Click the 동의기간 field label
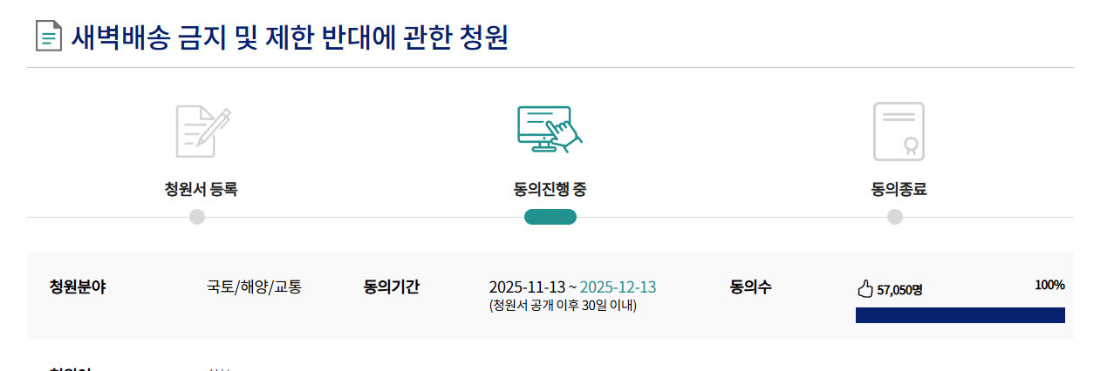The width and height of the screenshot is (1114, 371). (391, 287)
